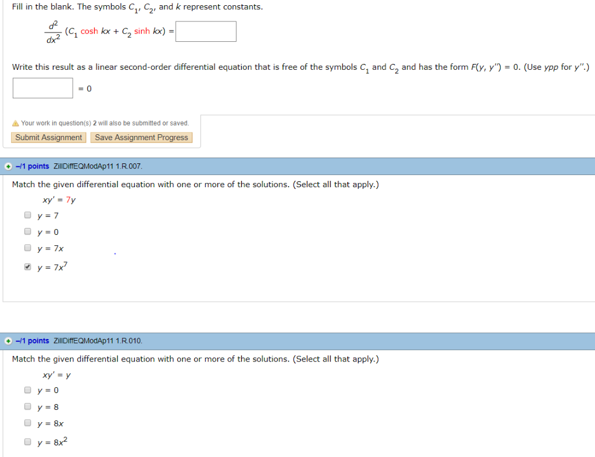Select the solution y = 7x
Screen dimensions: 595x457
point(27,247)
